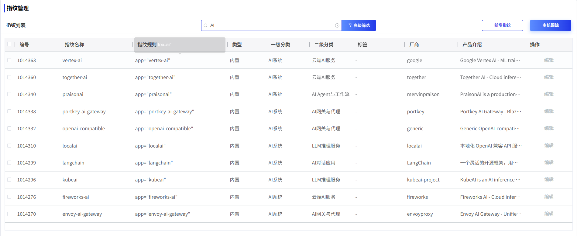This screenshot has width=577, height=236.
Task: Click the 厂商 column header
Action: [414, 45]
